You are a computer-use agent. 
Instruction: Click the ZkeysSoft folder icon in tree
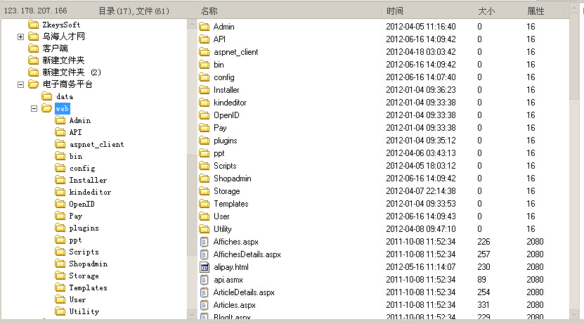[34, 25]
